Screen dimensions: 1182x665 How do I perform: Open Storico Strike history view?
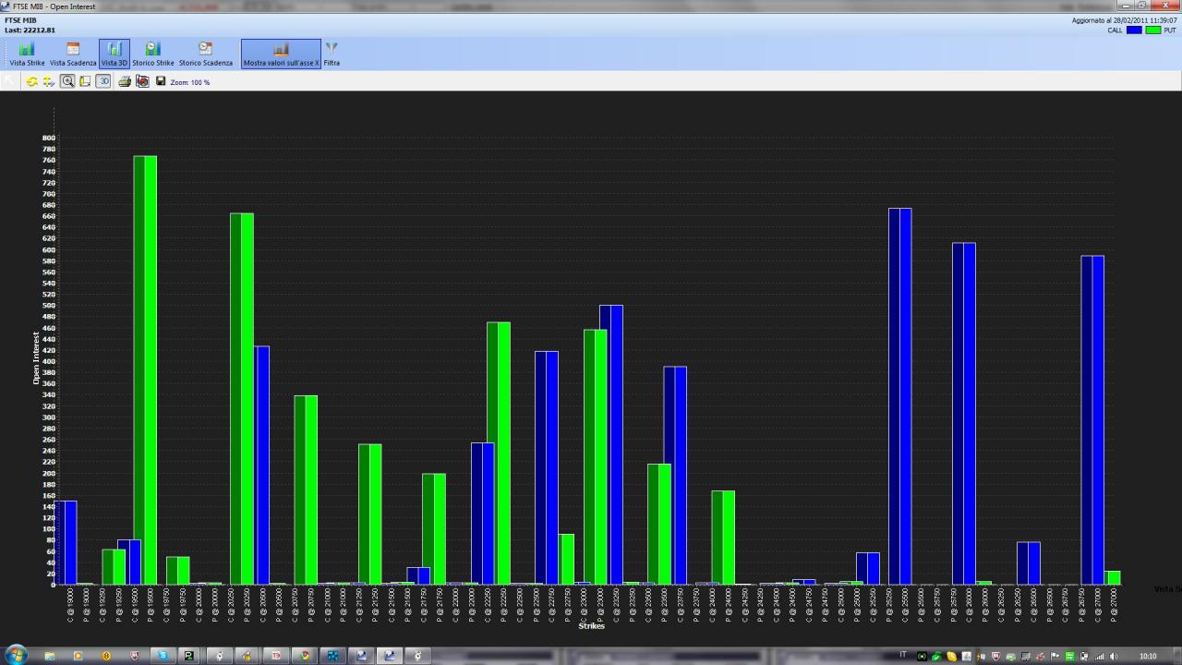coord(152,54)
